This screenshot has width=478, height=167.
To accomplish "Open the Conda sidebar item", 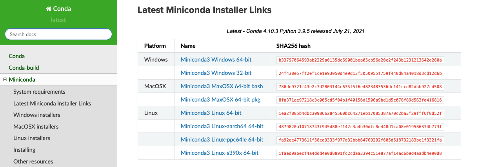I will (17, 56).
